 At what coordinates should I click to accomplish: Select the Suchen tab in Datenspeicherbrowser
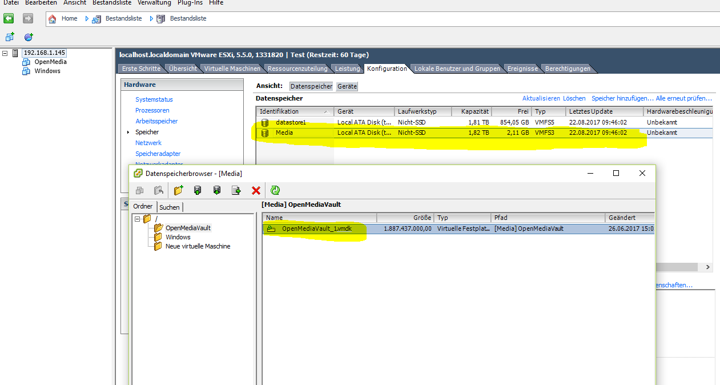point(170,207)
